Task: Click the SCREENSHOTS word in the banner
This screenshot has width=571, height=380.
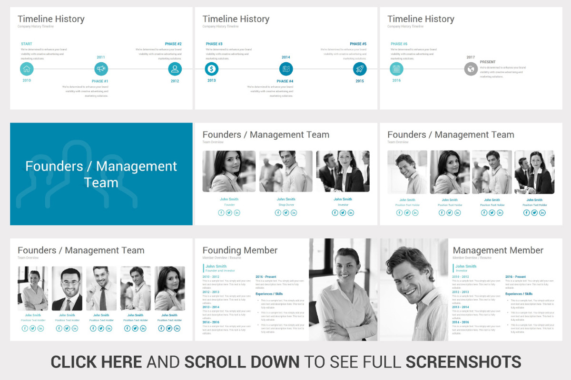Action: [463, 362]
